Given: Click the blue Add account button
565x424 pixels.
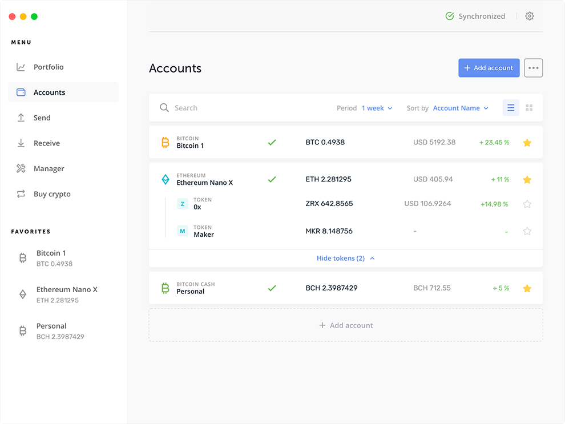Looking at the screenshot, I should pyautogui.click(x=489, y=67).
